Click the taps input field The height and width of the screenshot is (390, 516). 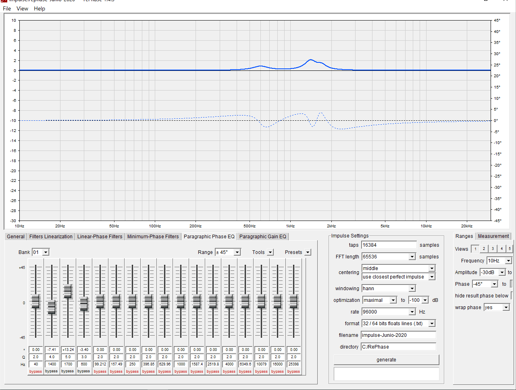389,245
